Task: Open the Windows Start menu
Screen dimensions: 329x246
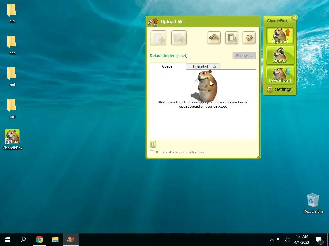Action: pos(8,240)
